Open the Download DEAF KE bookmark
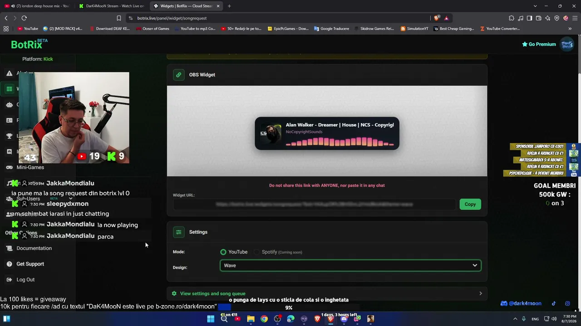This screenshot has width=581, height=326. click(109, 29)
